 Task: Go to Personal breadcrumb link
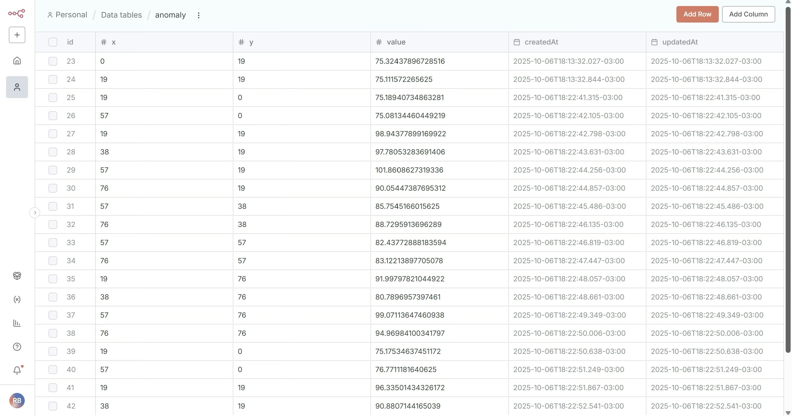[71, 15]
